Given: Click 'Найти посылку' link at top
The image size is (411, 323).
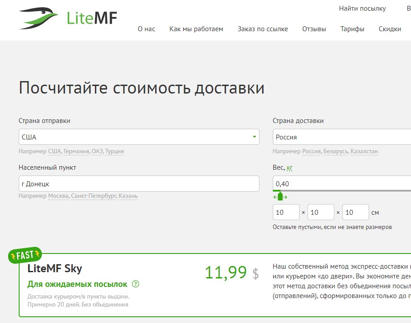Looking at the screenshot, I should coord(362,8).
